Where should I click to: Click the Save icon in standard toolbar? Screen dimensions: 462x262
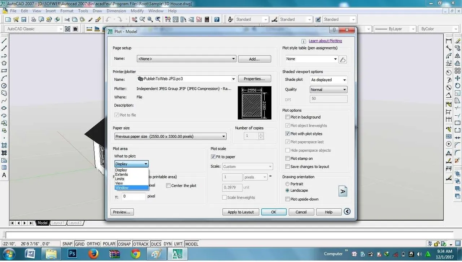(x=24, y=19)
